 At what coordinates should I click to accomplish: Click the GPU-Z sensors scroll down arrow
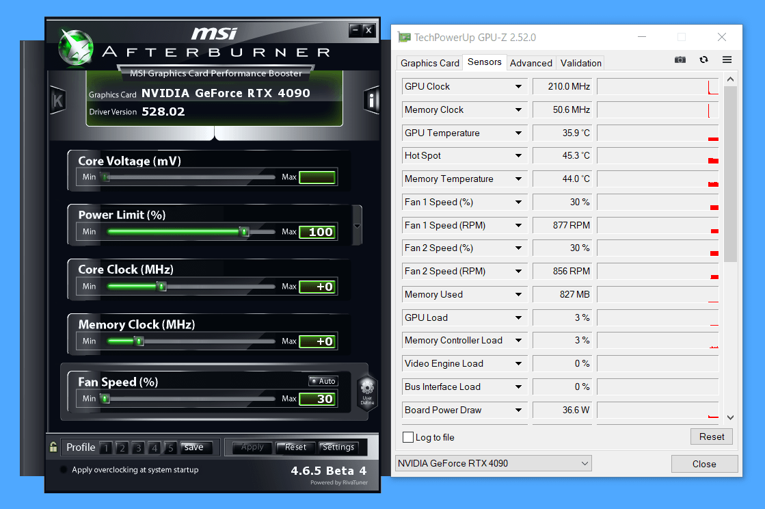tap(730, 417)
